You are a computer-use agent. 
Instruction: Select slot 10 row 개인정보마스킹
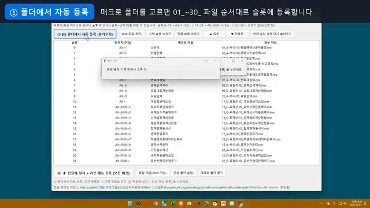(x=186, y=102)
